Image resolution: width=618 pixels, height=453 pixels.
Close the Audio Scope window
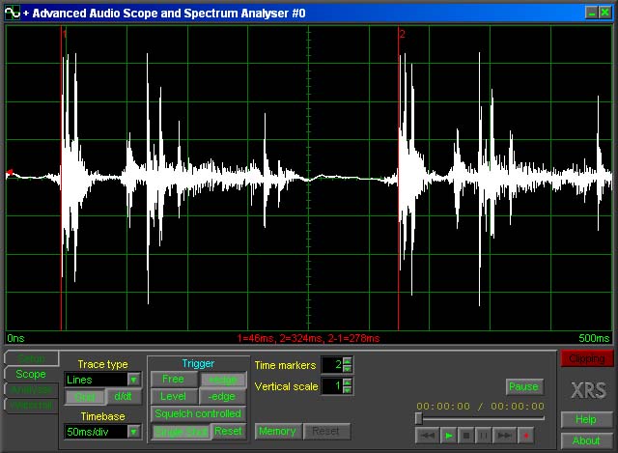pos(605,13)
